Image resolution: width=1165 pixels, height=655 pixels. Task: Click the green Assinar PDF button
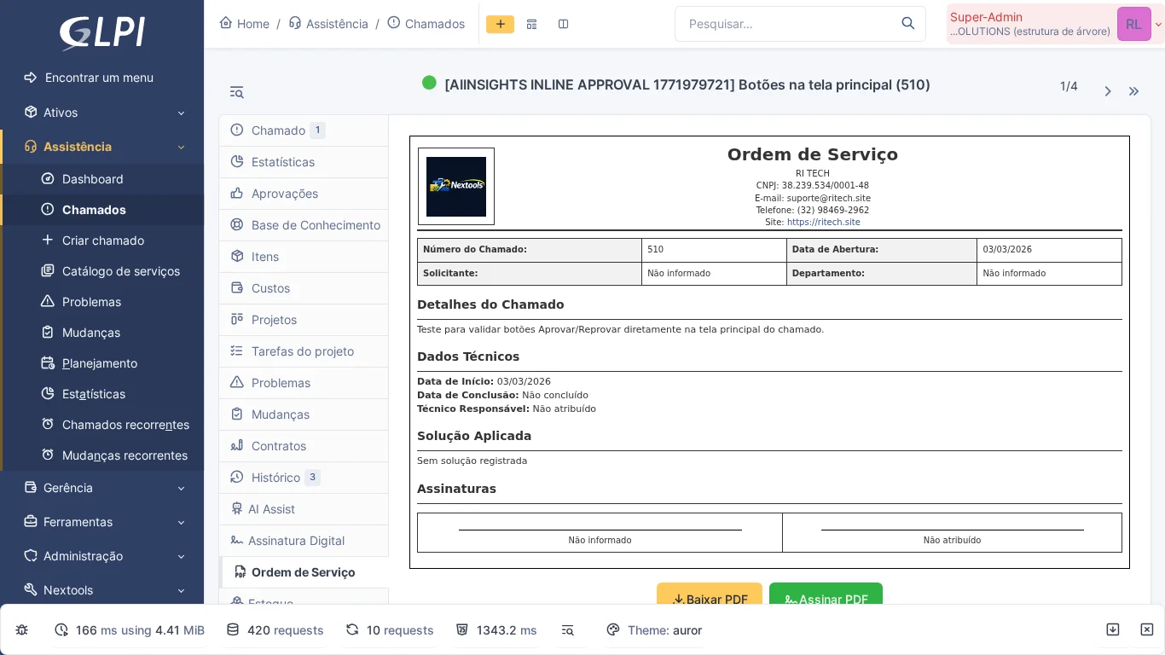(826, 600)
